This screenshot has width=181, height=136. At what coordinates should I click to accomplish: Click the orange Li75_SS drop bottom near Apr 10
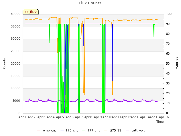tap(113, 94)
